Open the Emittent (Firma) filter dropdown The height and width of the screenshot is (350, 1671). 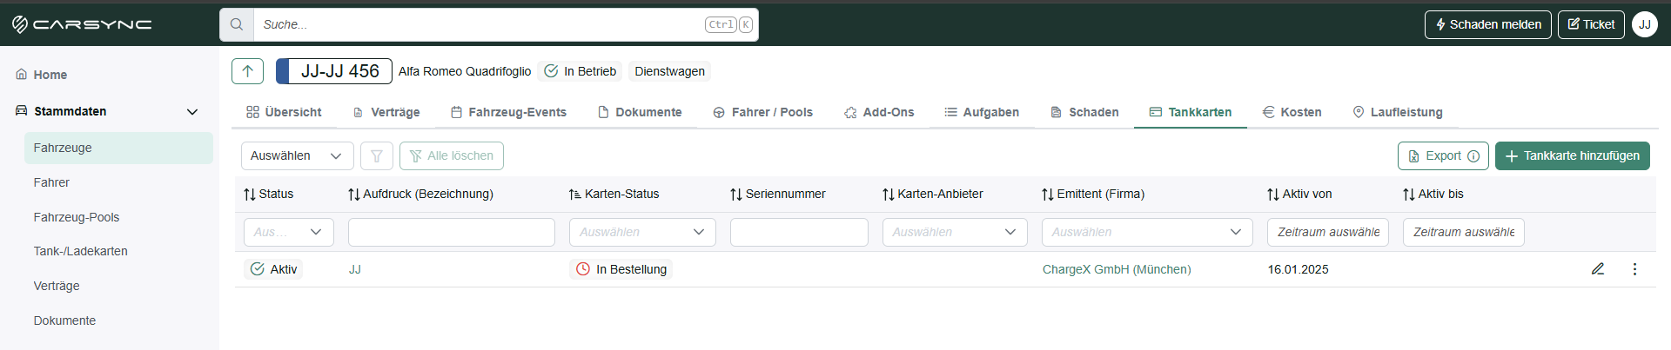[x=1147, y=232]
